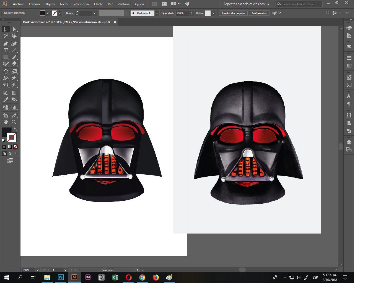
Task: Choose the Lasso tool
Action: pyautogui.click(x=14, y=36)
